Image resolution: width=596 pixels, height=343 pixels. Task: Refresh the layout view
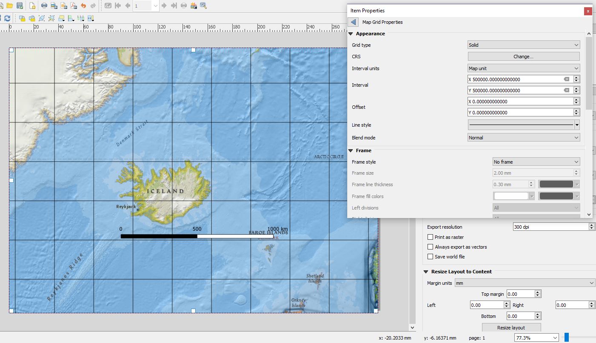tap(7, 18)
